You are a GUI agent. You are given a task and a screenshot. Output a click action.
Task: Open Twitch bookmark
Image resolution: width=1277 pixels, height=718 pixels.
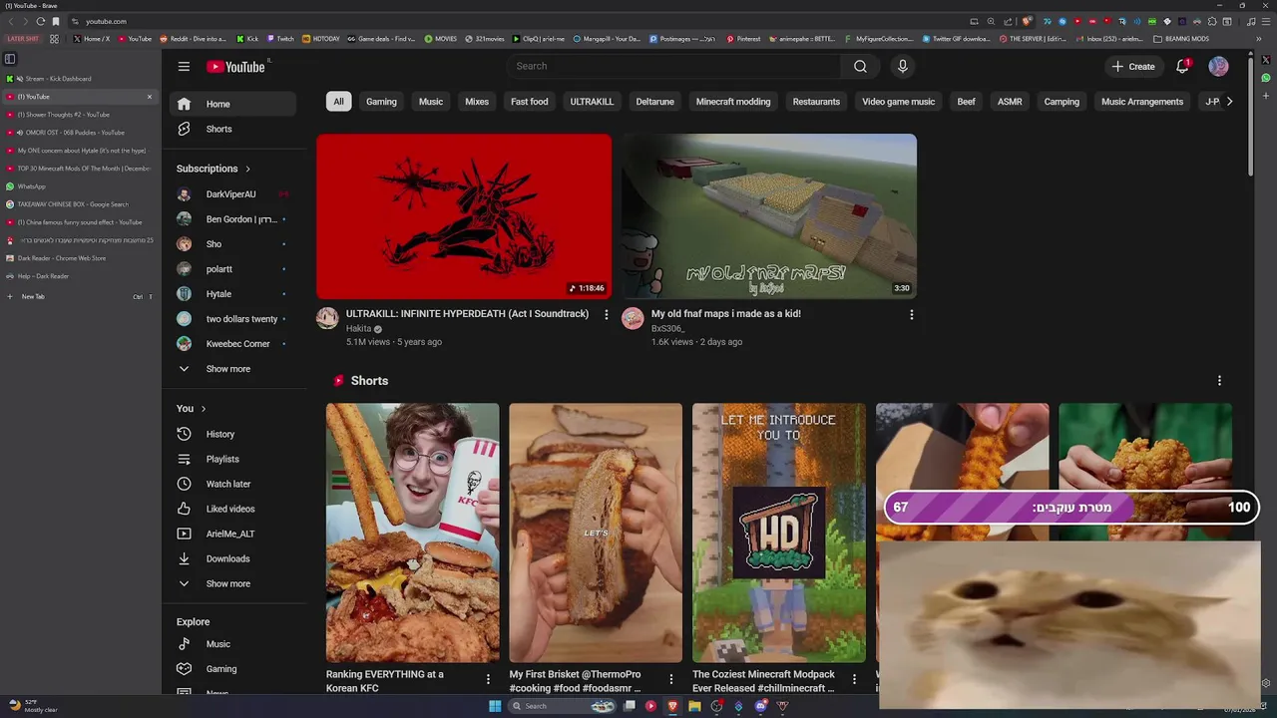(279, 39)
